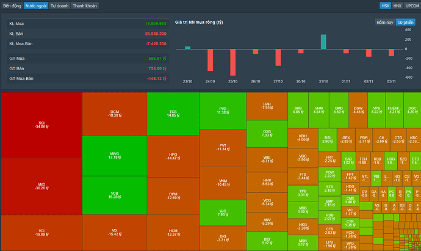Screen dimensions: 421x251
Task: Open the GEX -2.85 tỷ tile
Action: pos(346,140)
